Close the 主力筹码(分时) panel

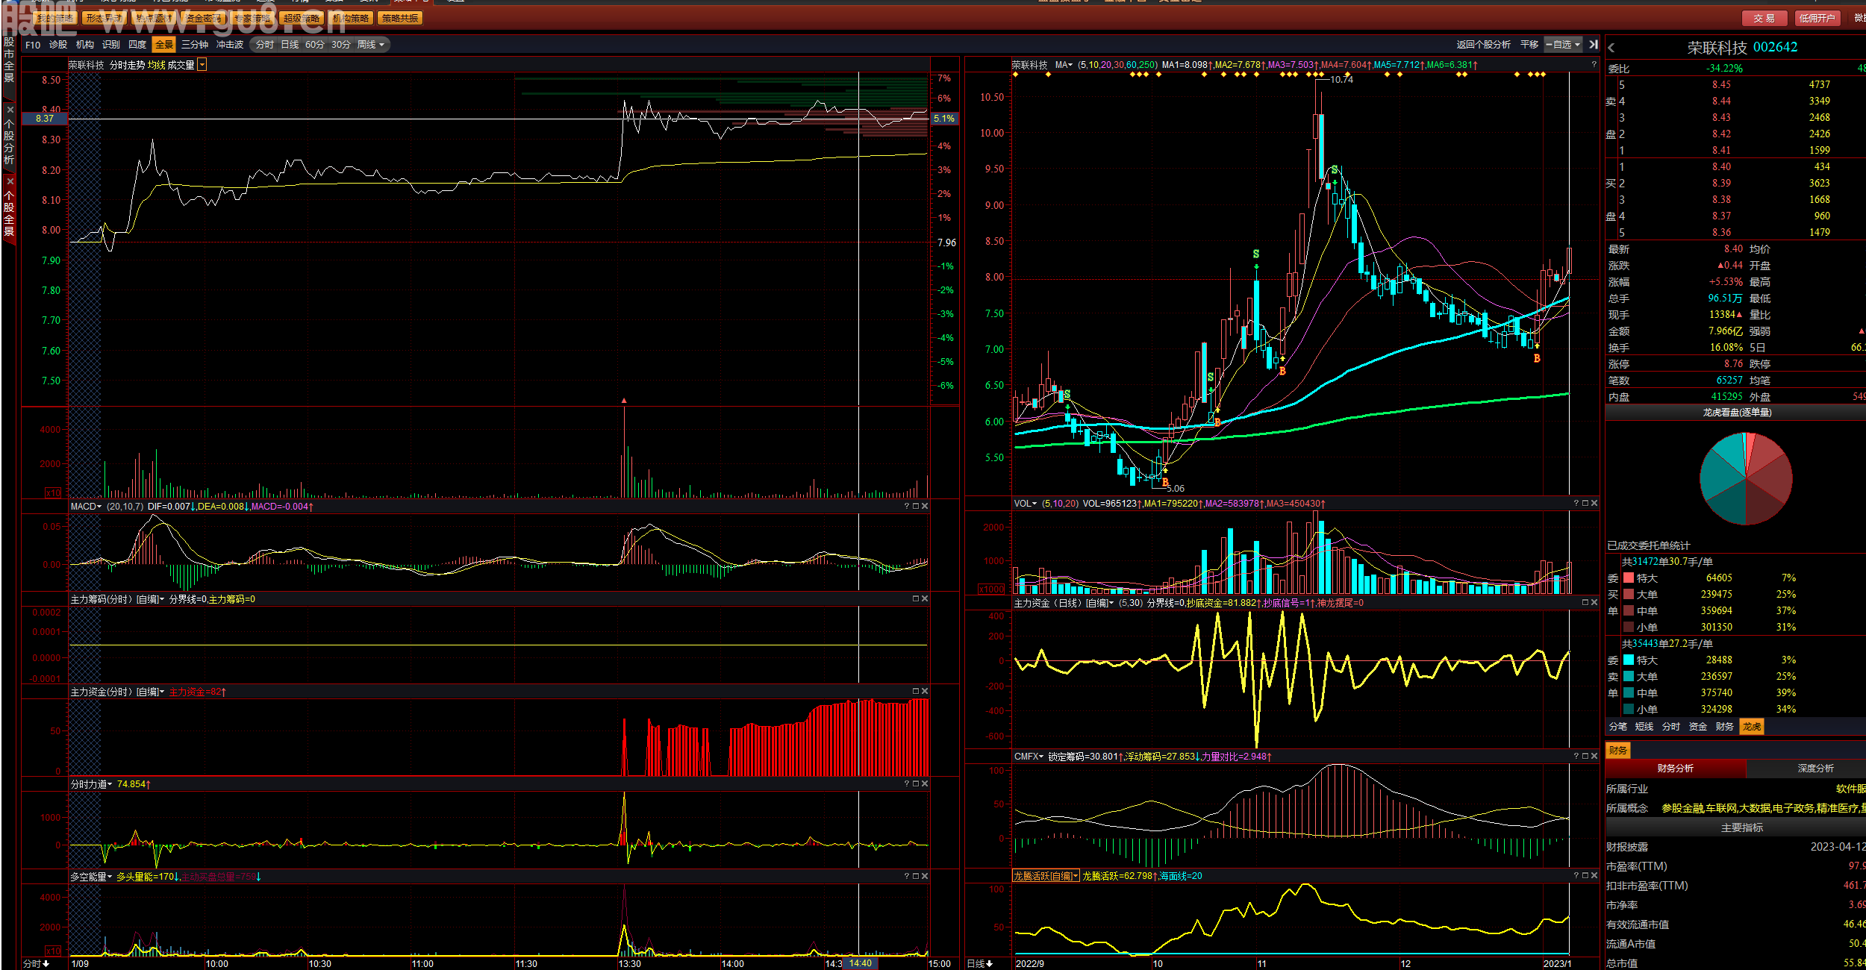click(925, 598)
